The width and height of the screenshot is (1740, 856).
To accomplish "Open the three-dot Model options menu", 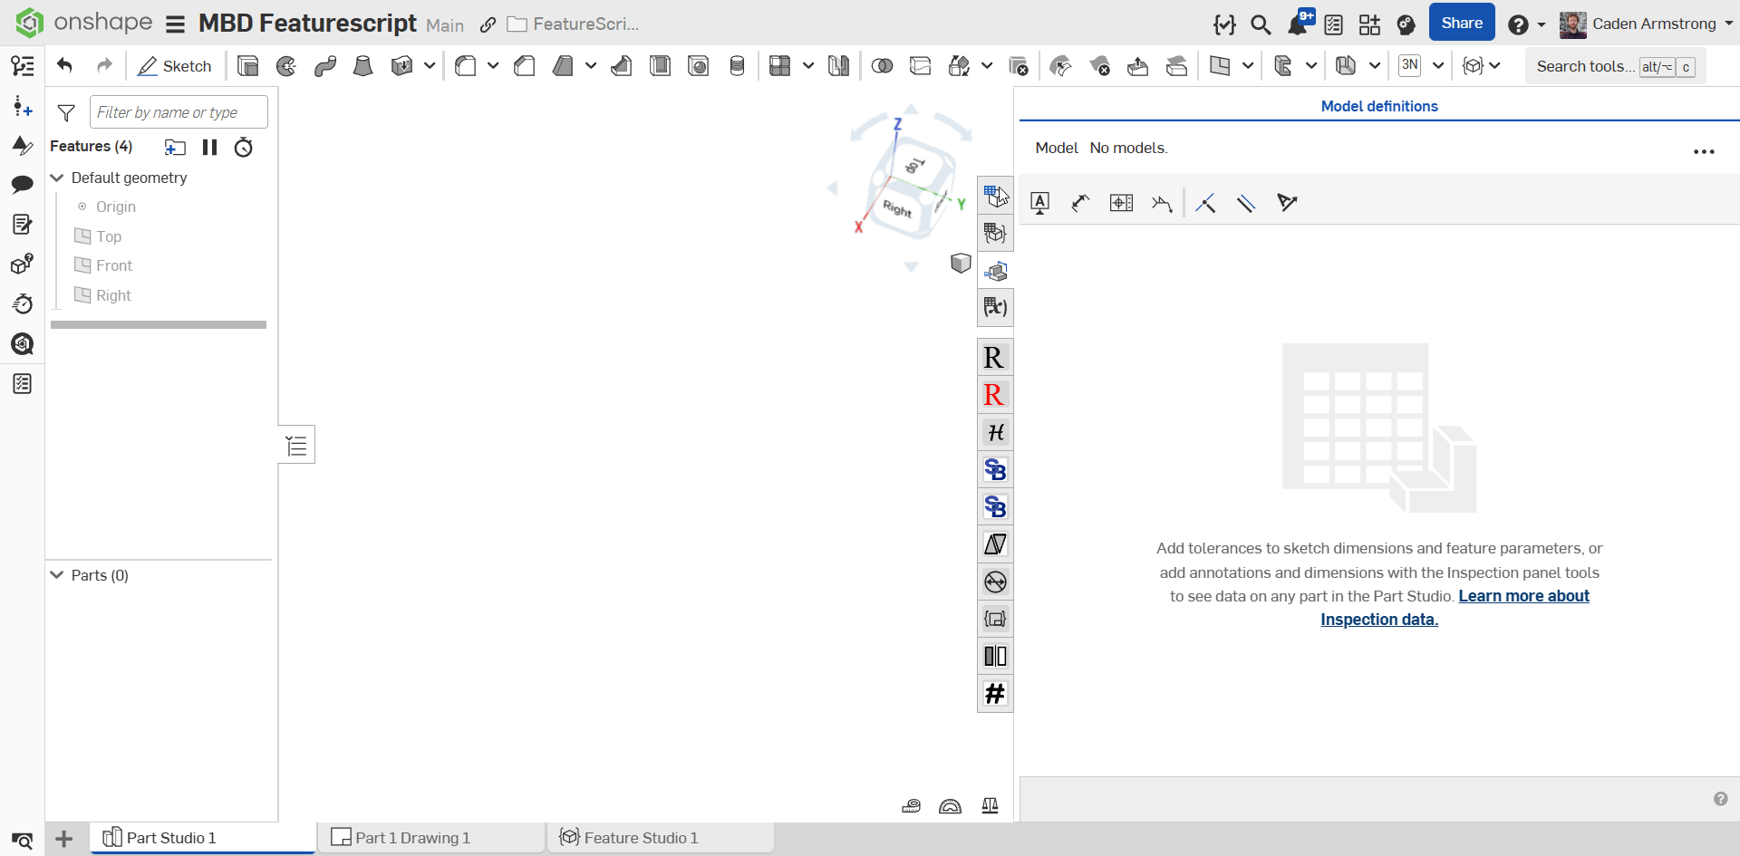I will [x=1704, y=151].
